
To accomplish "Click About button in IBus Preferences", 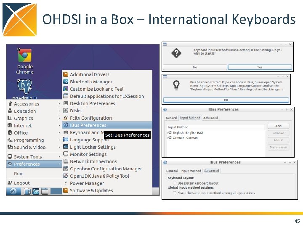I will pos(278,140).
